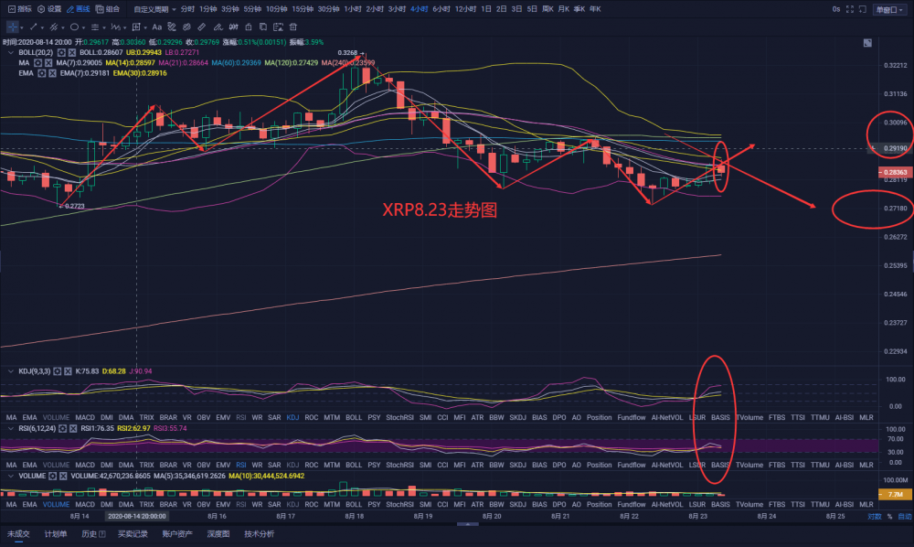Click the 2020-08-14 20:00:00 time label

pyautogui.click(x=137, y=517)
